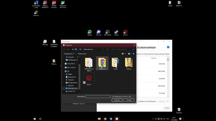Image resolution: width=216 pixels, height=121 pixels.
Task: Show hidden system tray icons
Action: point(153,119)
